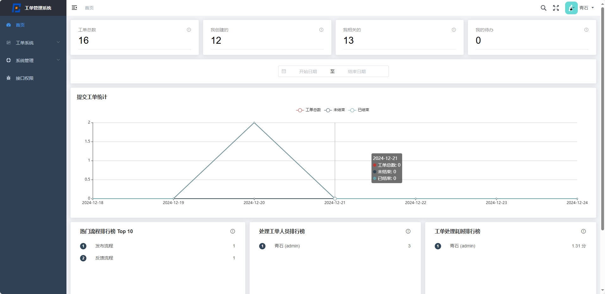Click the 我创建的 count 12
The image size is (605, 294).
(216, 41)
